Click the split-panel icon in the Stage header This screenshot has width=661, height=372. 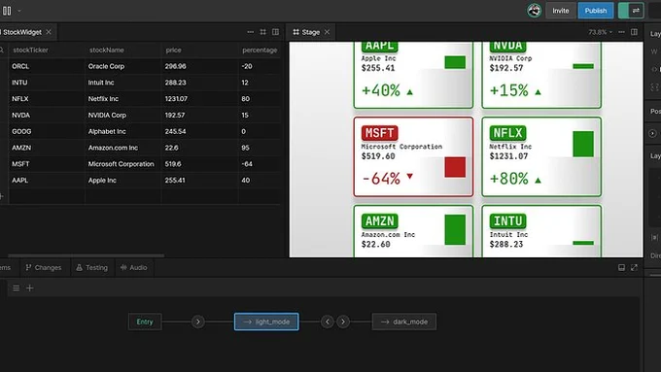pos(635,32)
